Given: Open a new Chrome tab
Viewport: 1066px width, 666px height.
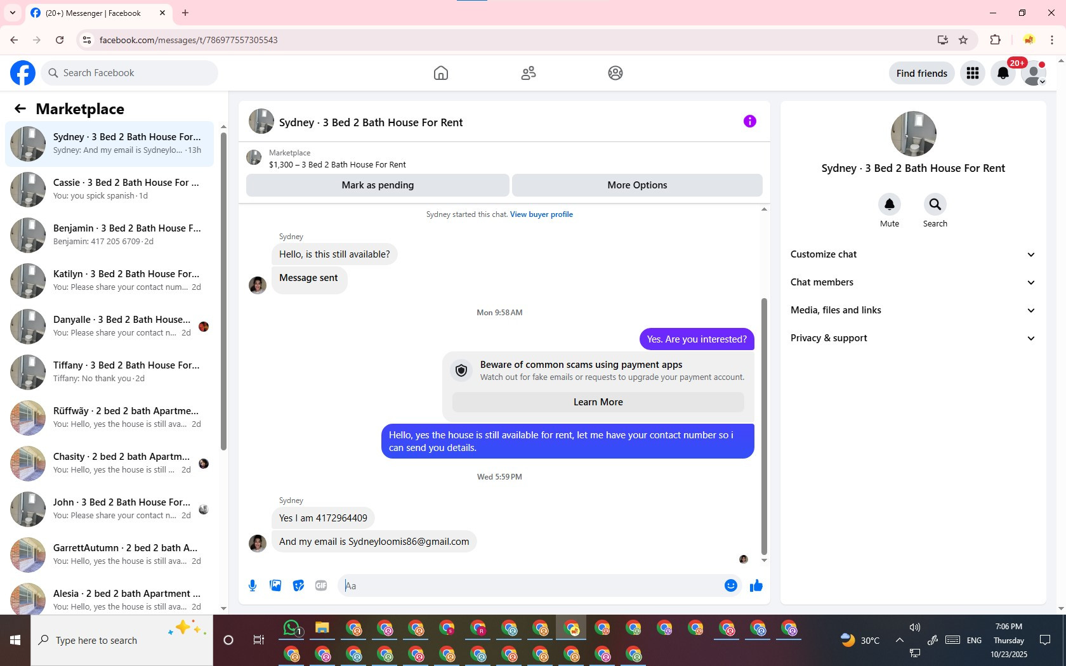Looking at the screenshot, I should (185, 13).
